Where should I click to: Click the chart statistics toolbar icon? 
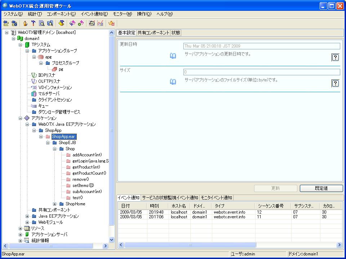click(x=100, y=23)
